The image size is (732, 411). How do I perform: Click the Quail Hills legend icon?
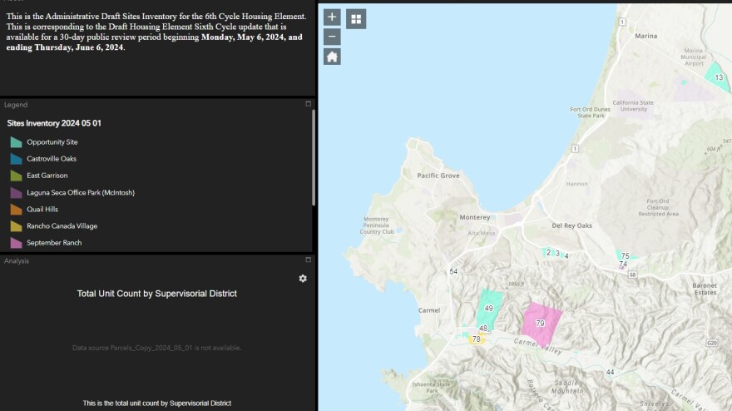click(16, 210)
